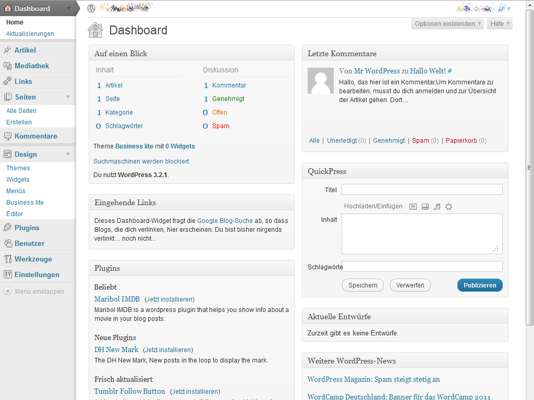Open the user account dropdown arrow
534x400 pixels.
click(509, 8)
